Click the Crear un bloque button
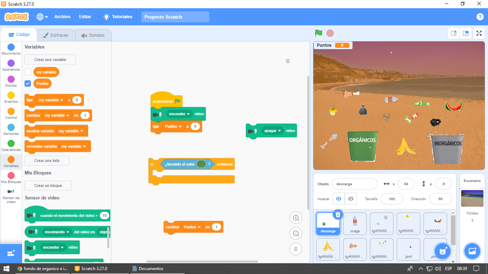 tap(48, 186)
